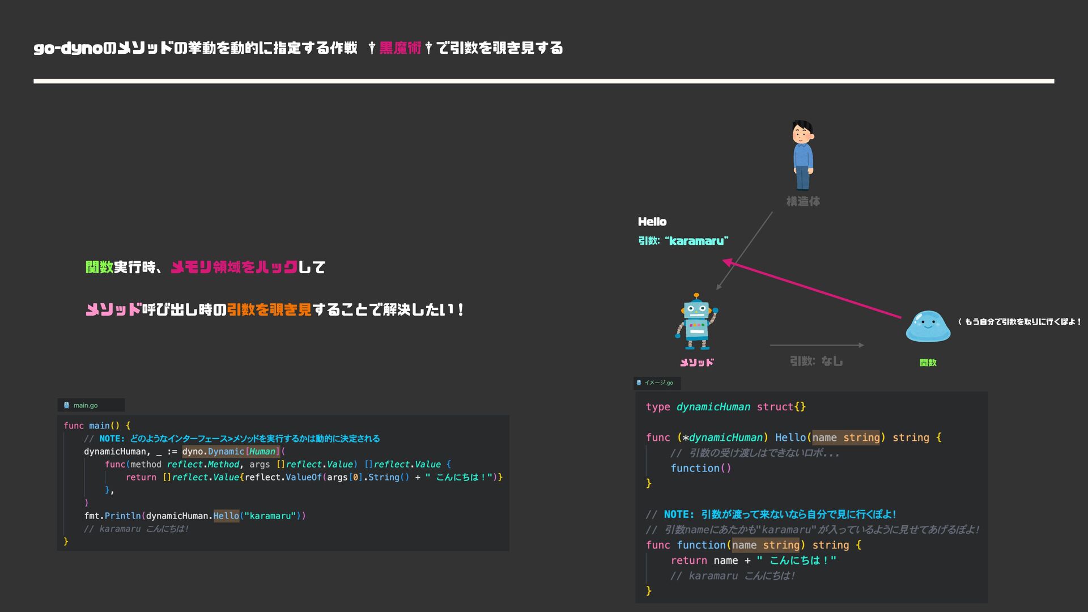
Task: Click the Go gopher icon on main.go tab
Action: (x=67, y=405)
